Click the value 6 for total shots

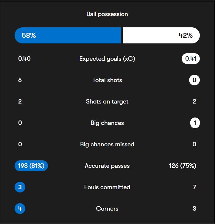click(x=20, y=80)
